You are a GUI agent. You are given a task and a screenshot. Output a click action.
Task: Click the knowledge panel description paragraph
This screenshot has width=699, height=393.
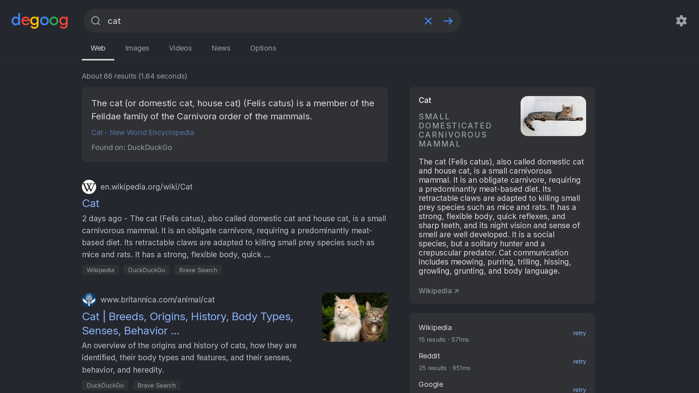[x=501, y=216]
